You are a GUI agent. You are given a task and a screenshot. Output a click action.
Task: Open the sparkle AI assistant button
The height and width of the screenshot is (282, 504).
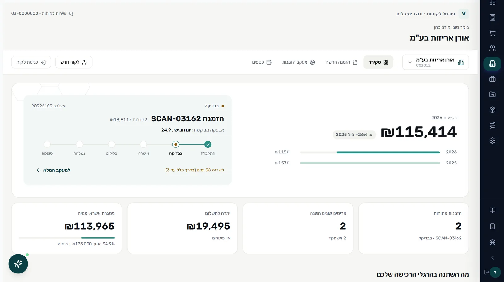(18, 264)
